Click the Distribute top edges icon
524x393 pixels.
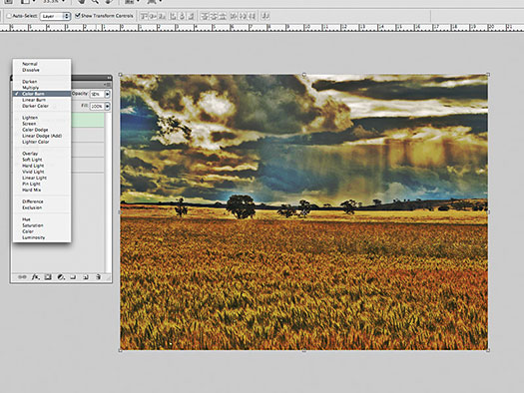[x=205, y=16]
